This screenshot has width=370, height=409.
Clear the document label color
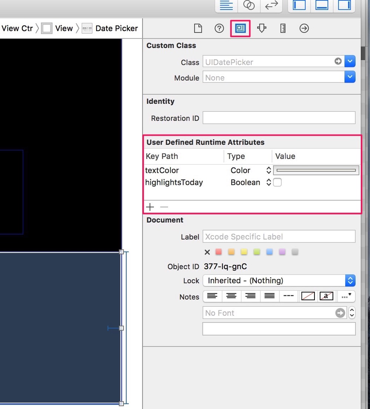tap(207, 252)
